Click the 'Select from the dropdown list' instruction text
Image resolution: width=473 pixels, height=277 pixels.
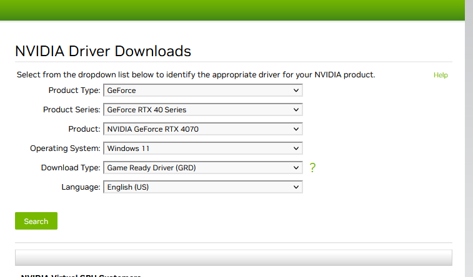pos(196,75)
